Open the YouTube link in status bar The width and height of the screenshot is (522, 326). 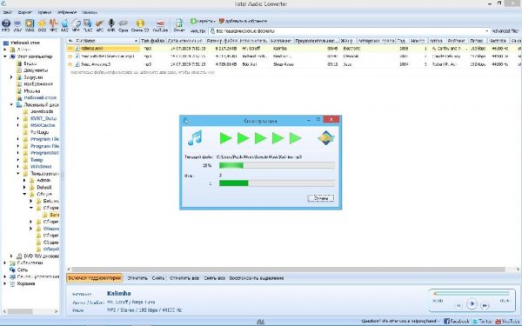[507, 322]
